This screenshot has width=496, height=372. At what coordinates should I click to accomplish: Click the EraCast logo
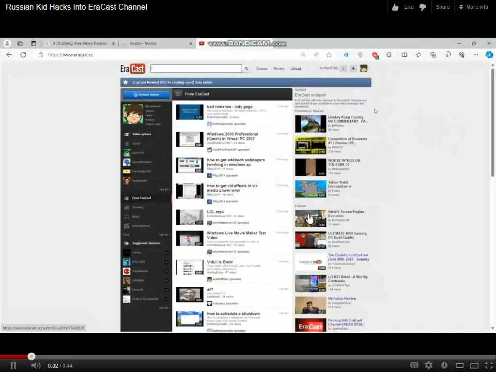pos(133,69)
